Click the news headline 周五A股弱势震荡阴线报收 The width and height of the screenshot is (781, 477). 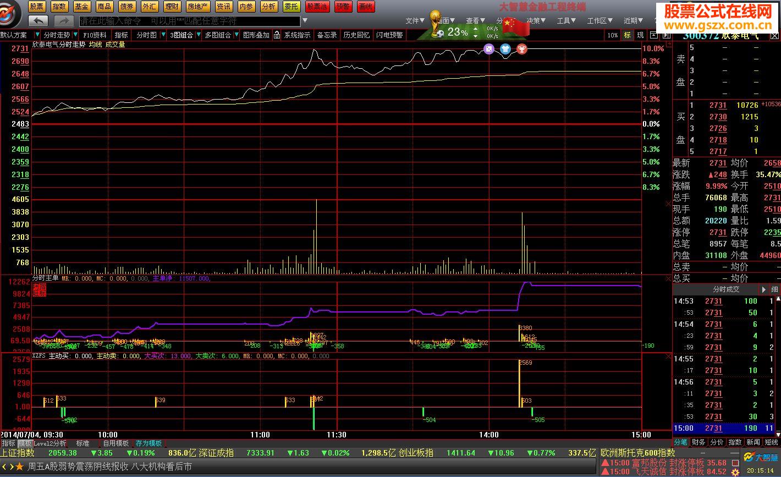[78, 467]
